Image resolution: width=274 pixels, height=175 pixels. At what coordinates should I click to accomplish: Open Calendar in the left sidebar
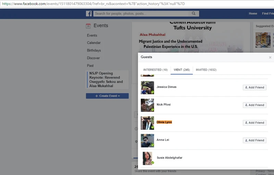94,43
